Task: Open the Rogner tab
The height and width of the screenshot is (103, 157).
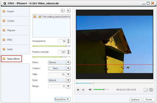Action: click(x=15, y=11)
